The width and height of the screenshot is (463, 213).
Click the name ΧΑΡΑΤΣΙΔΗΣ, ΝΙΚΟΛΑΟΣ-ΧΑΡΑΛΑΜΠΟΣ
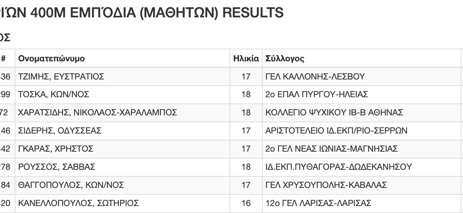click(x=98, y=113)
